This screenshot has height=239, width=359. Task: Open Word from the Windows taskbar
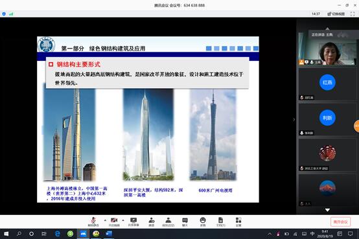click(109, 234)
